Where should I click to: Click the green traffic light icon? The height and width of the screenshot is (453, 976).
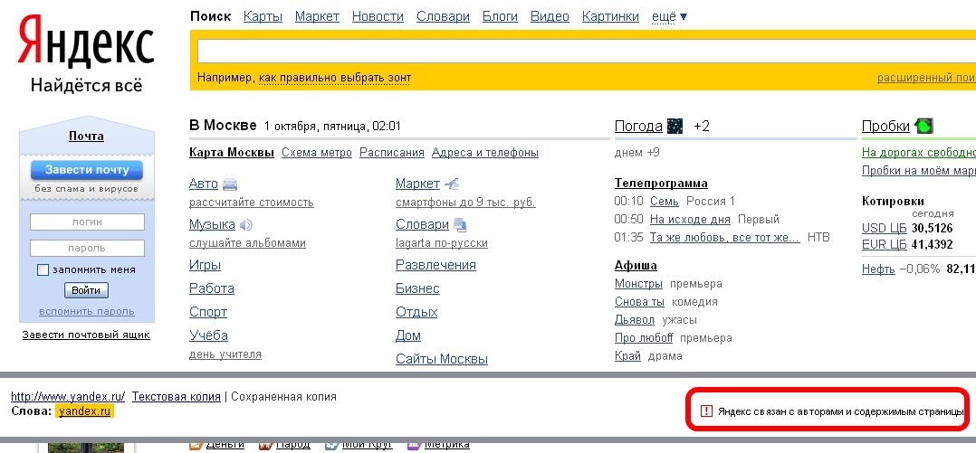(923, 127)
